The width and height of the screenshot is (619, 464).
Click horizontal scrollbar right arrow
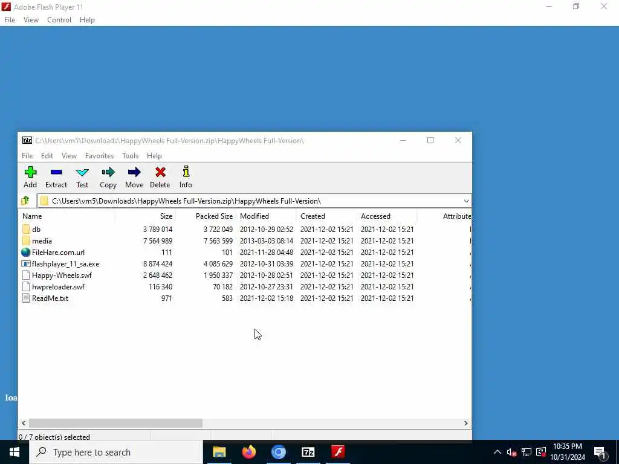pos(466,423)
